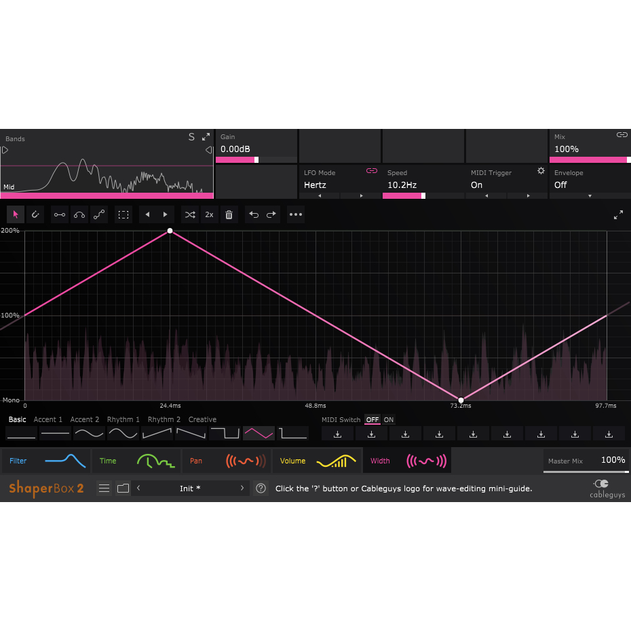The image size is (631, 631).
Task: Undo the last wave edit
Action: point(254,214)
